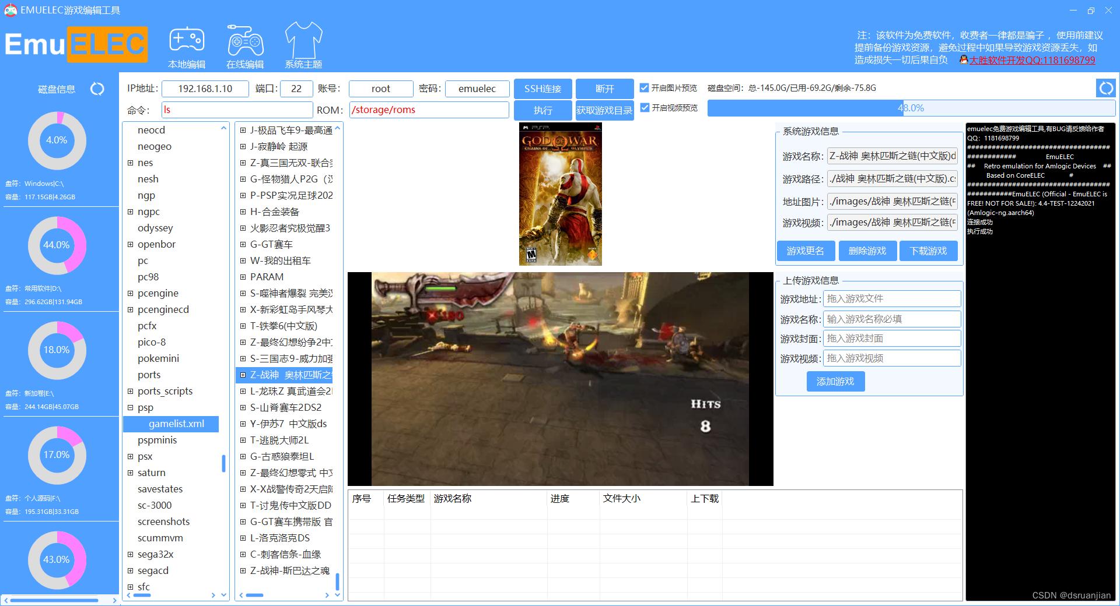Collapse the psp folder node
Viewport: 1120px width, 606px height.
(131, 408)
